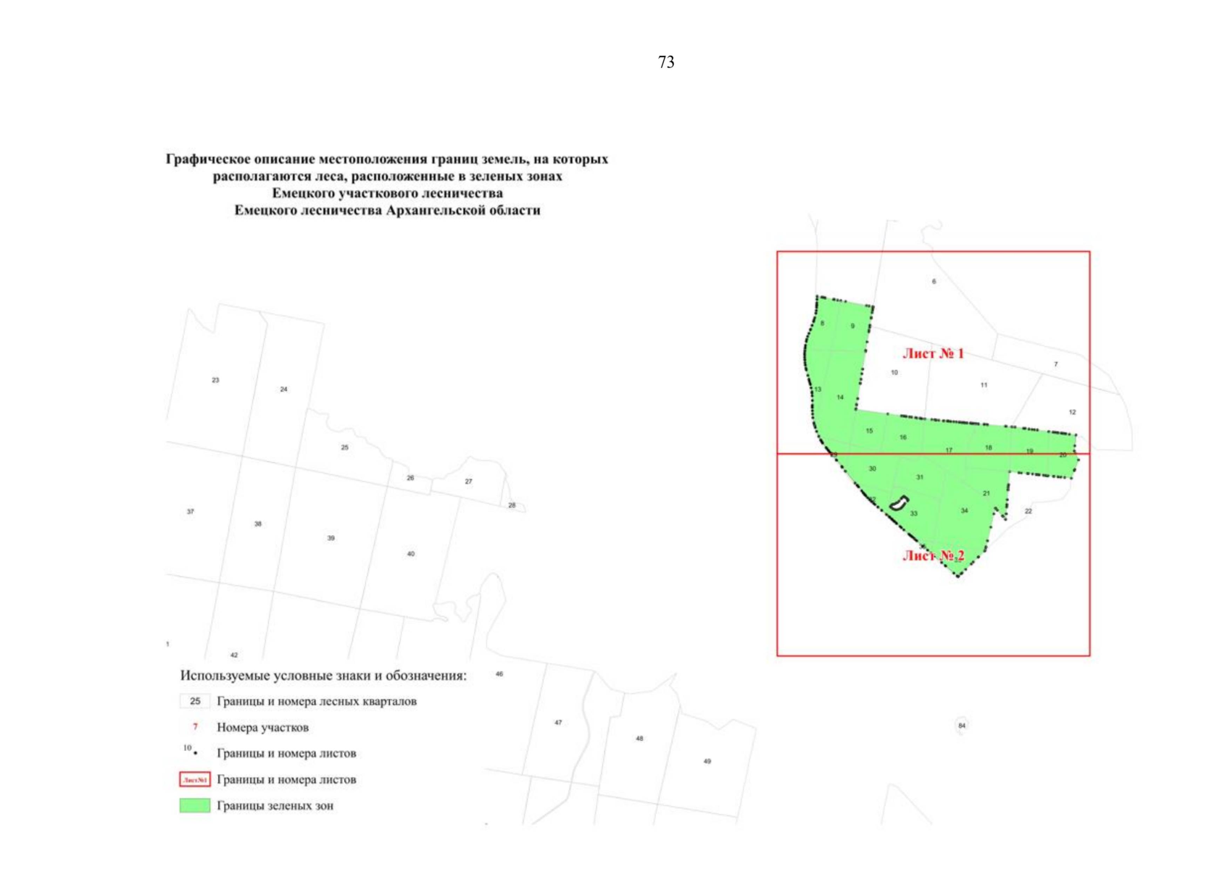Image resolution: width=1230 pixels, height=869 pixels.
Task: Click quarter 6 in sheet one
Action: coord(934,281)
